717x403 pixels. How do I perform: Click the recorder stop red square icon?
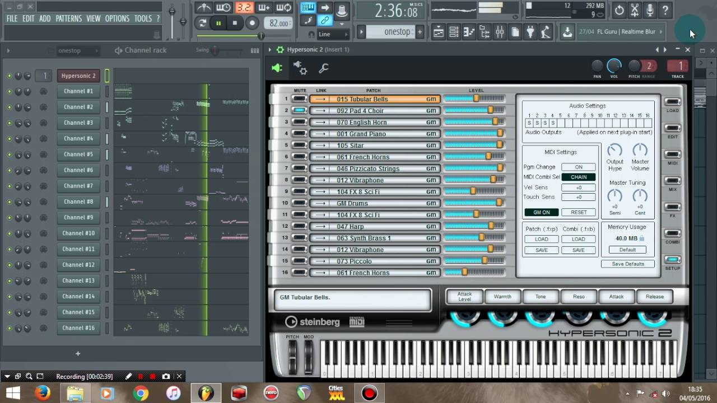152,377
